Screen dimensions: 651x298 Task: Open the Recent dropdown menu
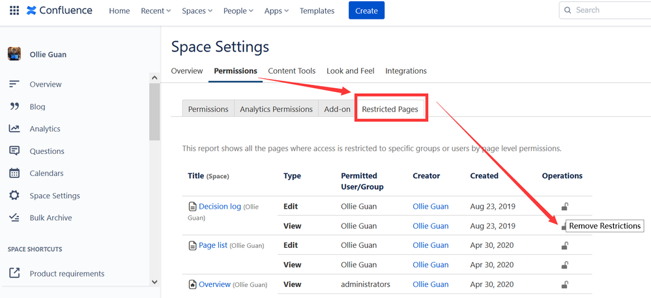coord(156,11)
